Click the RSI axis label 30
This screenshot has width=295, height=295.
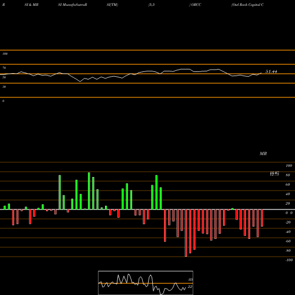coord(4,87)
